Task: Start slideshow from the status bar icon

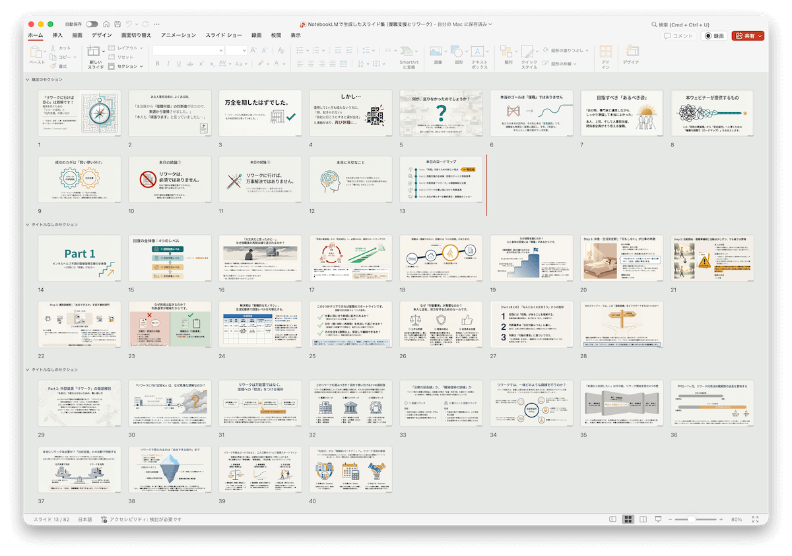Action: tap(658, 520)
